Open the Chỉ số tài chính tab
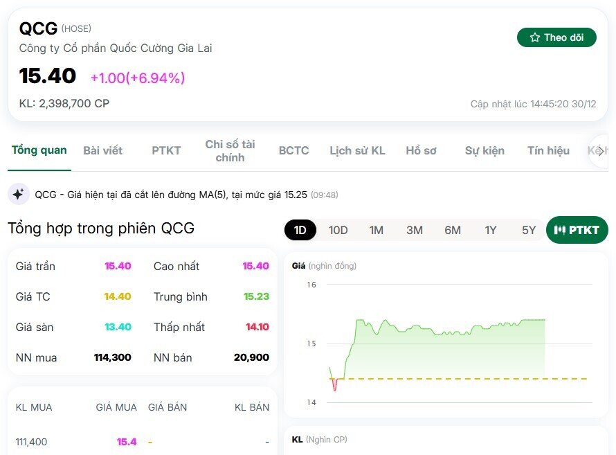 point(230,150)
